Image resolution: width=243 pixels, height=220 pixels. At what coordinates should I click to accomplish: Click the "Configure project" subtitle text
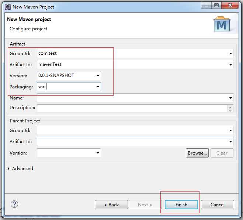28,29
